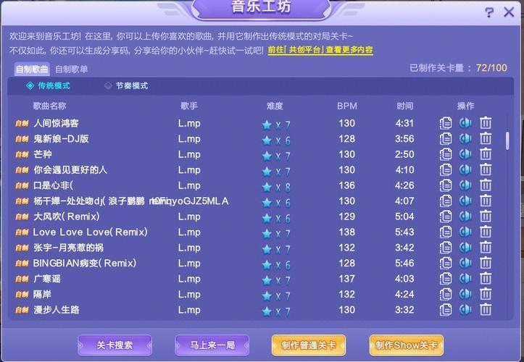This screenshot has width=524, height=362.
Task: Delete the song 隔岸
Action: pos(486,294)
